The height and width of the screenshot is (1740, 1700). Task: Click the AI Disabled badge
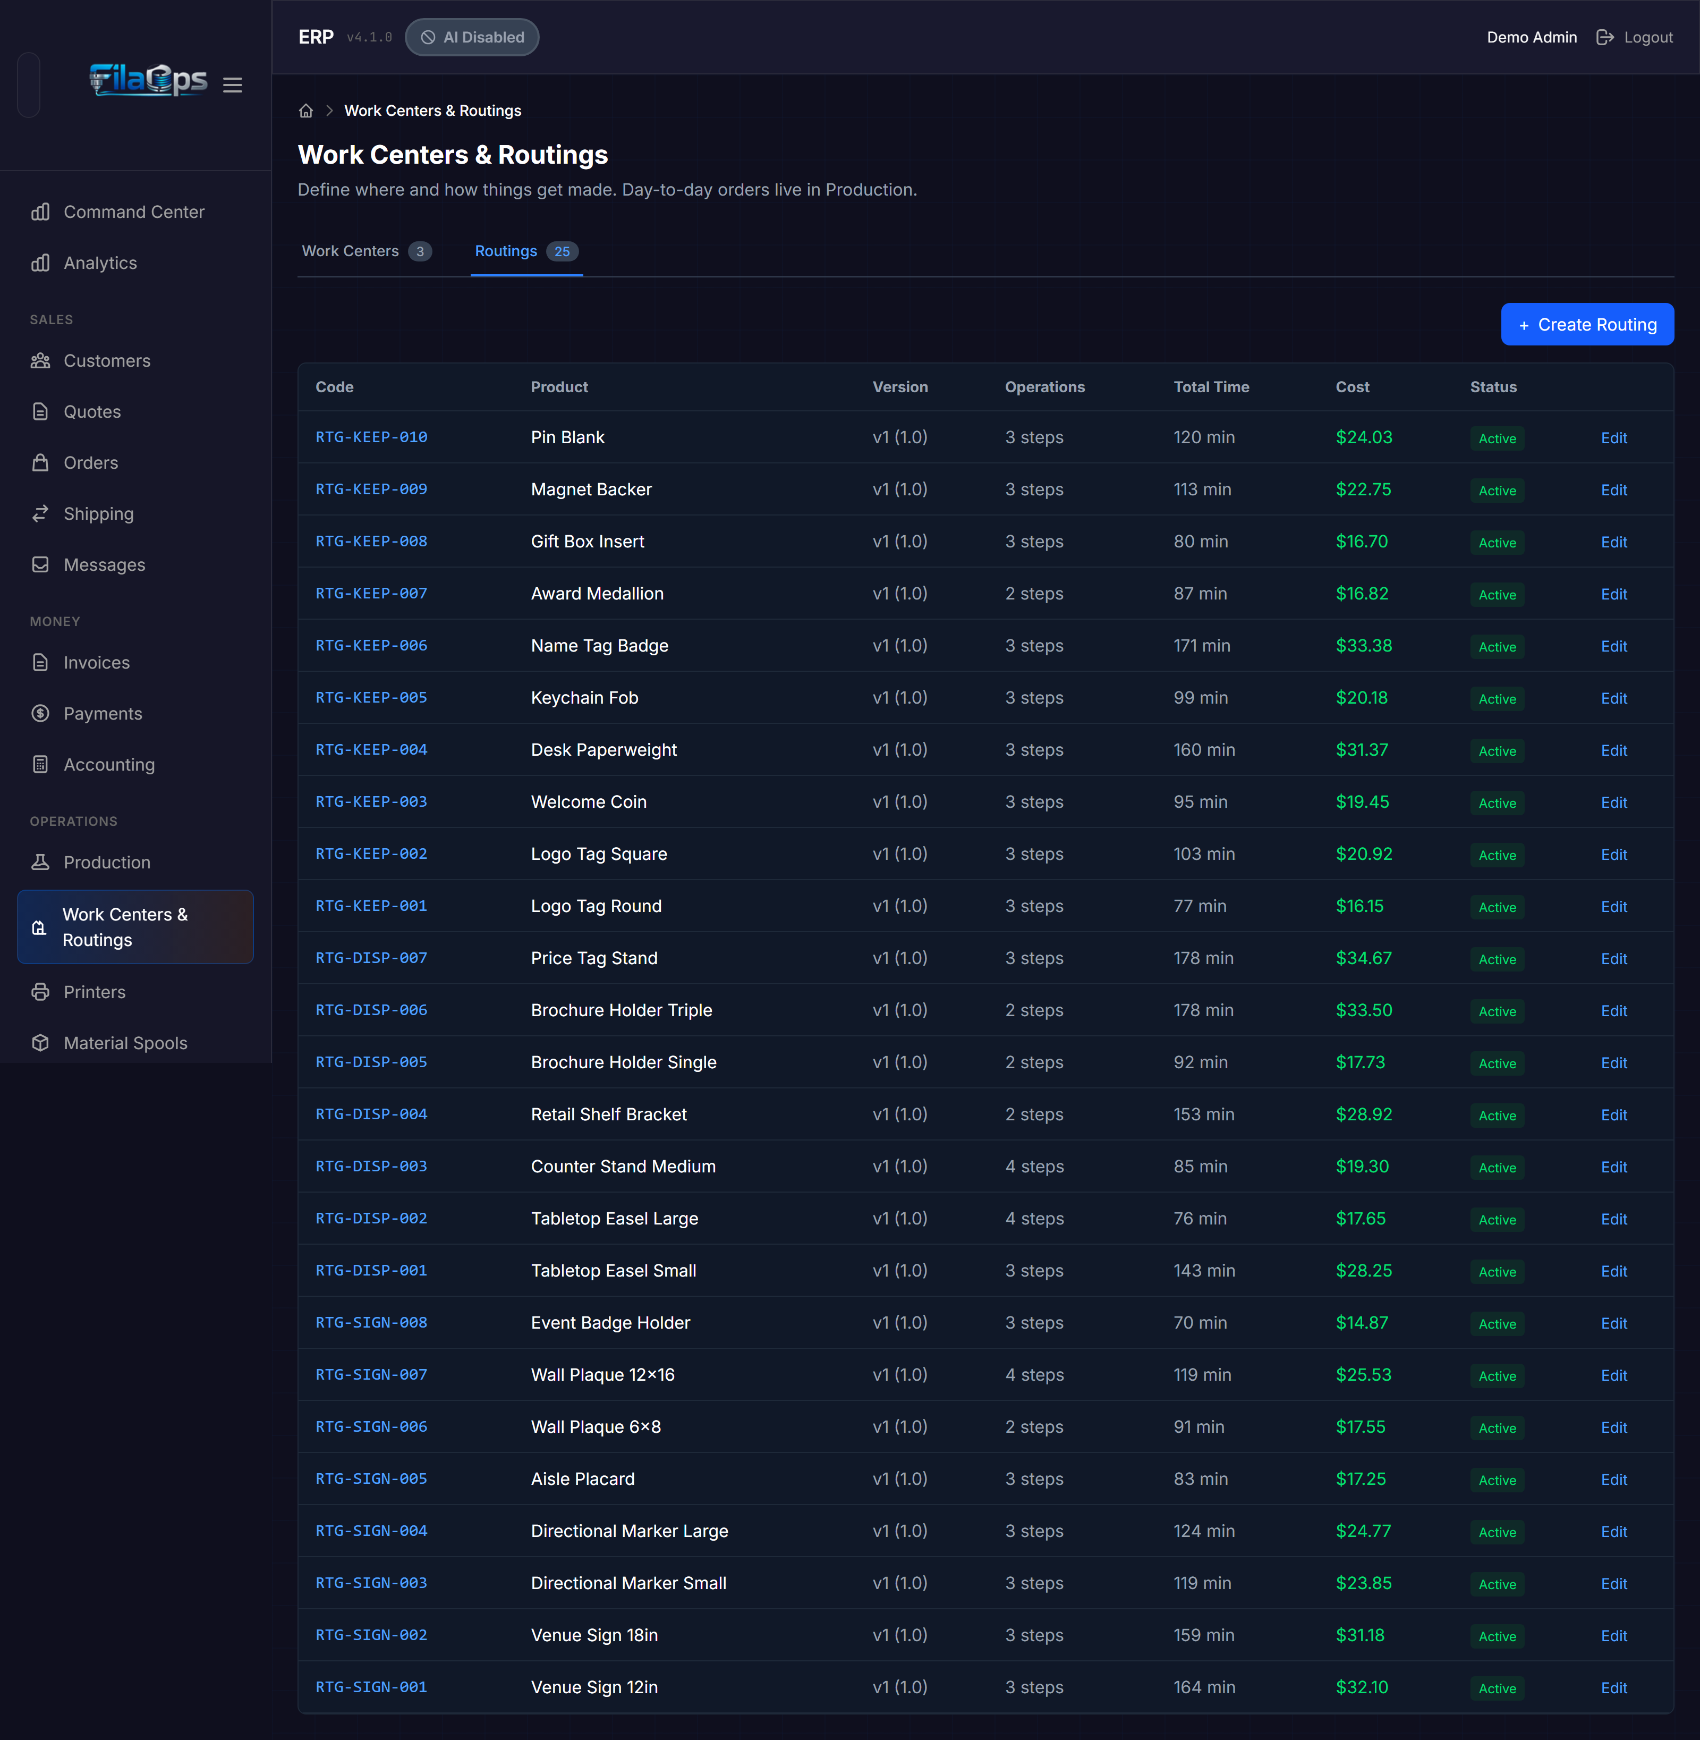[471, 38]
